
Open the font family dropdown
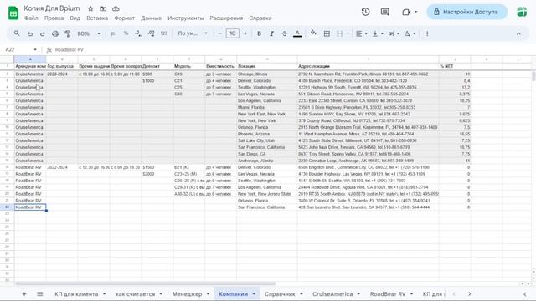click(193, 33)
